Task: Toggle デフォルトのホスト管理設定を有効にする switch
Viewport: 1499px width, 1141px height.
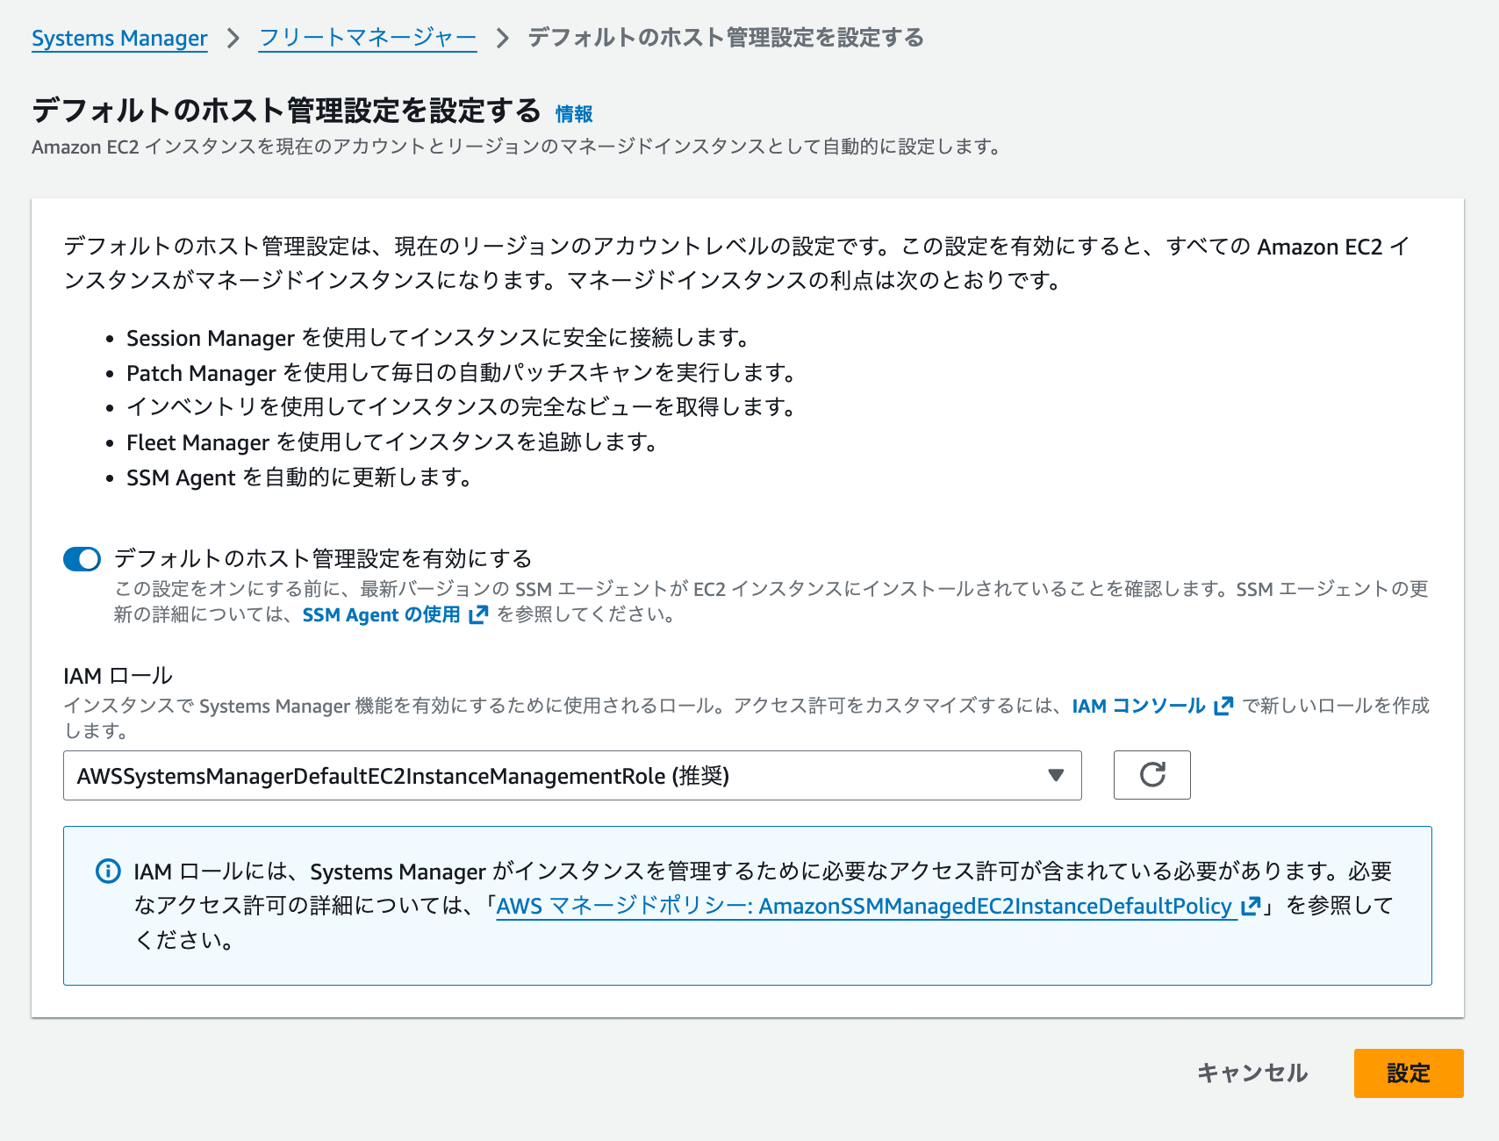Action: (82, 559)
